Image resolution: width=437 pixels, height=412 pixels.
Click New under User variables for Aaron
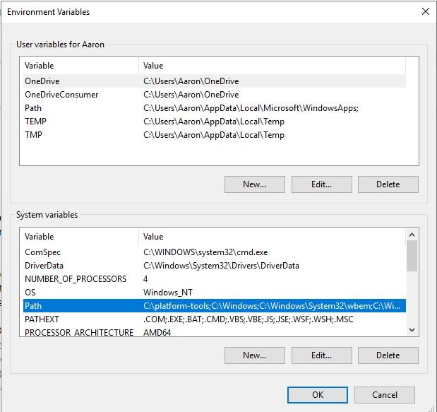pos(254,184)
